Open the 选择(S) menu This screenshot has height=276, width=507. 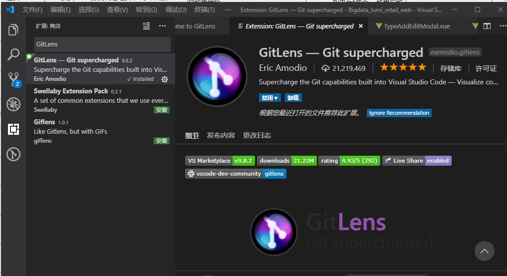[89, 9]
